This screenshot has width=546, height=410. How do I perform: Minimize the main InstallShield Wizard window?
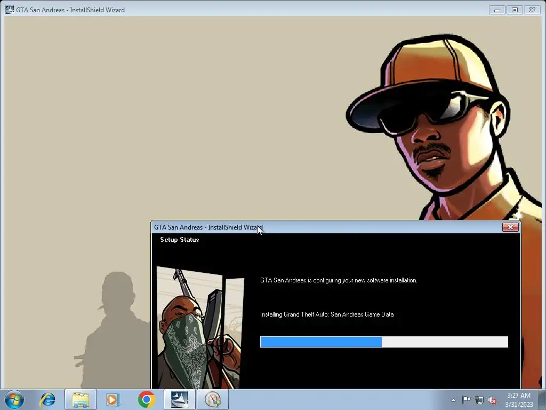point(497,10)
